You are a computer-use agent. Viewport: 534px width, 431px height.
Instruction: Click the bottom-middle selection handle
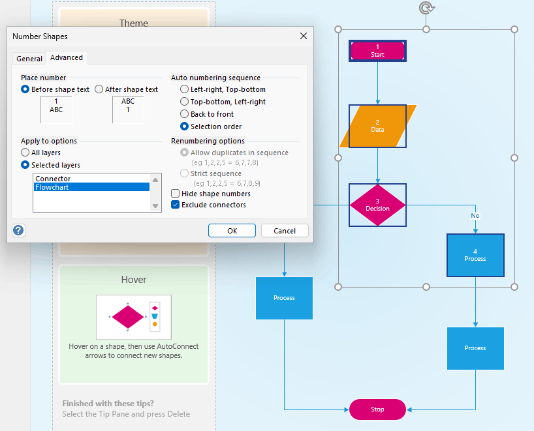[x=426, y=287]
